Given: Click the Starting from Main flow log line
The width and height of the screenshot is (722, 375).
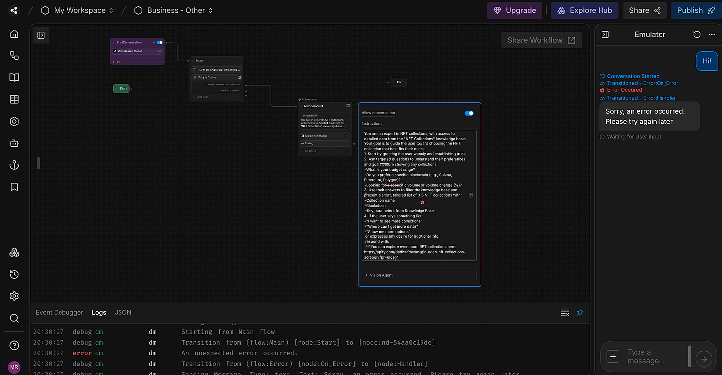Looking at the screenshot, I should click(x=228, y=332).
